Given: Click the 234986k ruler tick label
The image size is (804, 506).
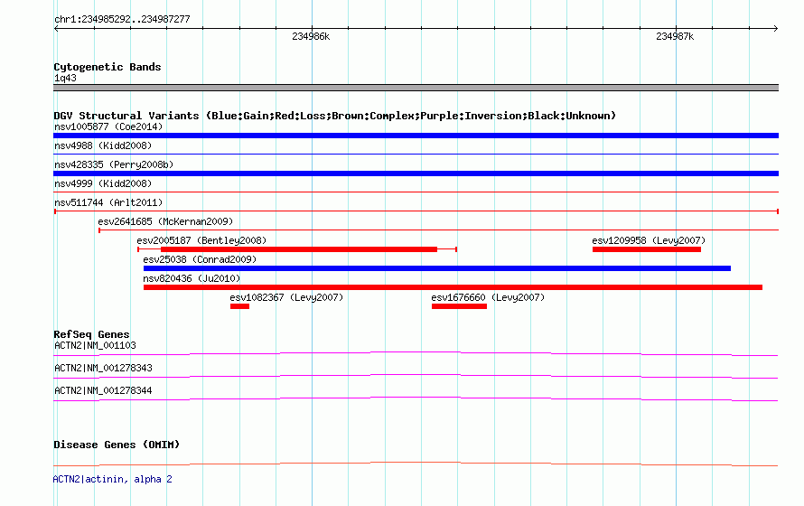Looking at the screenshot, I should click(x=311, y=36).
